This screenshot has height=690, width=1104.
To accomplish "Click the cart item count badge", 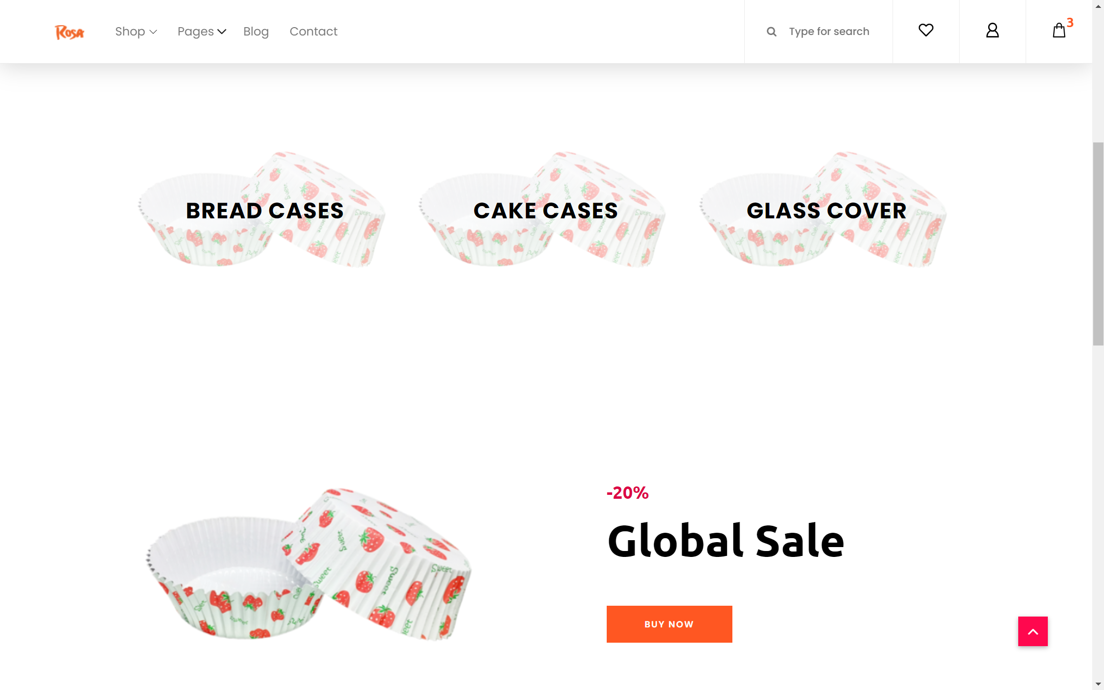I will [x=1070, y=22].
